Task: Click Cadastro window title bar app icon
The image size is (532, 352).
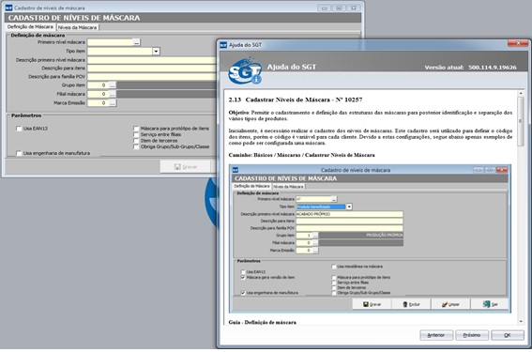Action: pyautogui.click(x=8, y=8)
